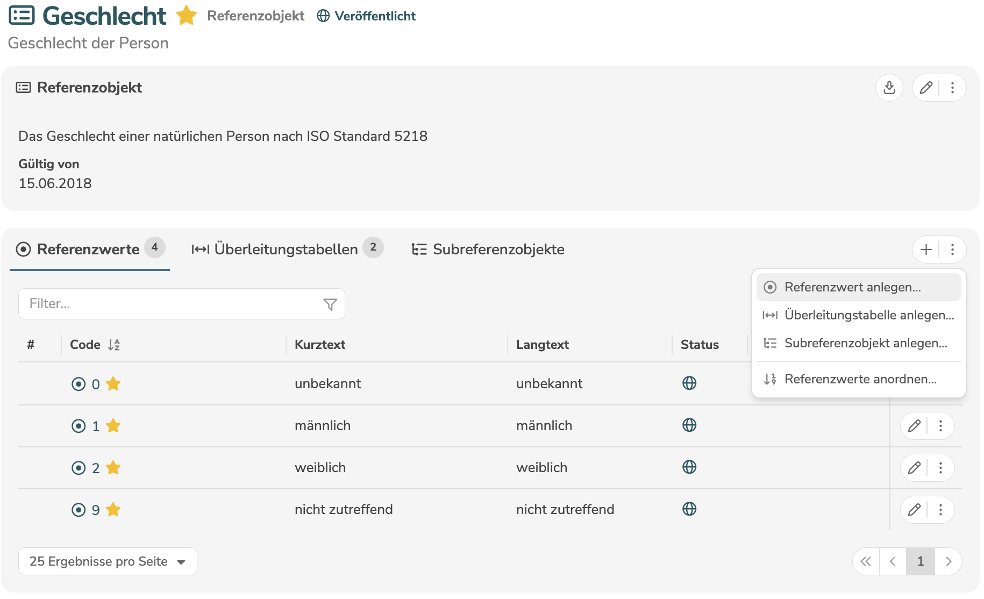This screenshot has width=984, height=599.
Task: Open the three-dot menu in Referenzobjekt header
Action: point(952,88)
